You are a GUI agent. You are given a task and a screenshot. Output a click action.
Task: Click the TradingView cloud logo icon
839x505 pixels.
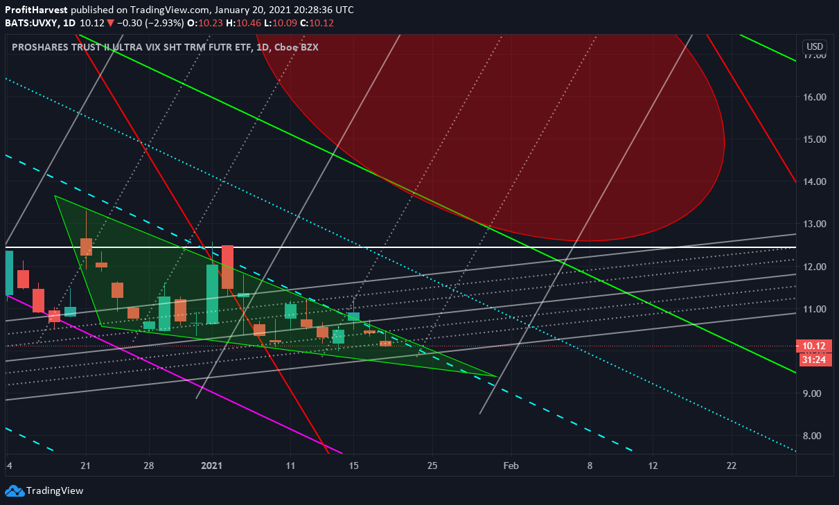(x=14, y=491)
